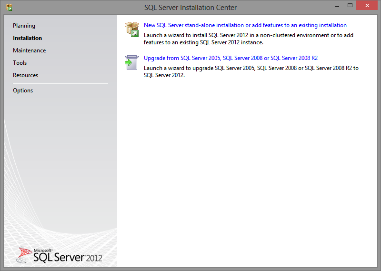This screenshot has height=271, width=381.
Task: Go to the Maintenance section
Action: tap(29, 50)
